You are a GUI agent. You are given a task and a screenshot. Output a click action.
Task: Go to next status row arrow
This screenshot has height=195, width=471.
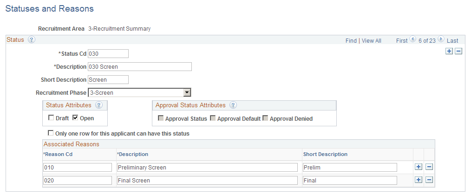click(441, 39)
